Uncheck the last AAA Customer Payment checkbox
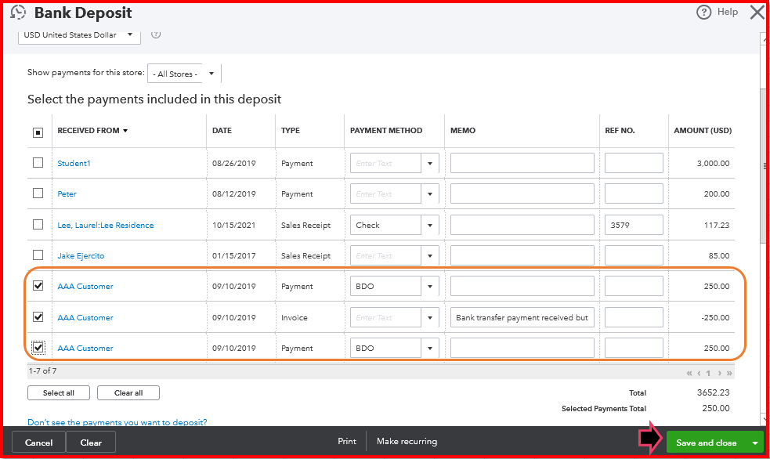Screen dimensions: 770x459 coord(38,348)
